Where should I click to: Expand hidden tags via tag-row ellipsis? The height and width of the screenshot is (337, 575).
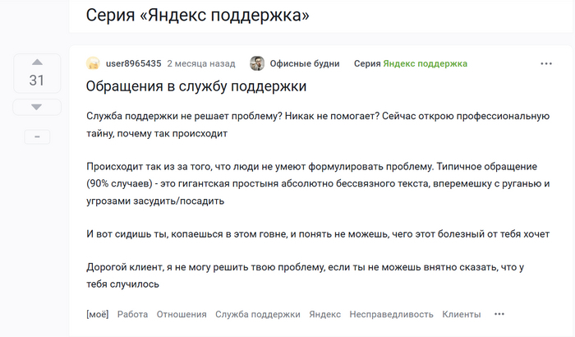[x=499, y=314]
